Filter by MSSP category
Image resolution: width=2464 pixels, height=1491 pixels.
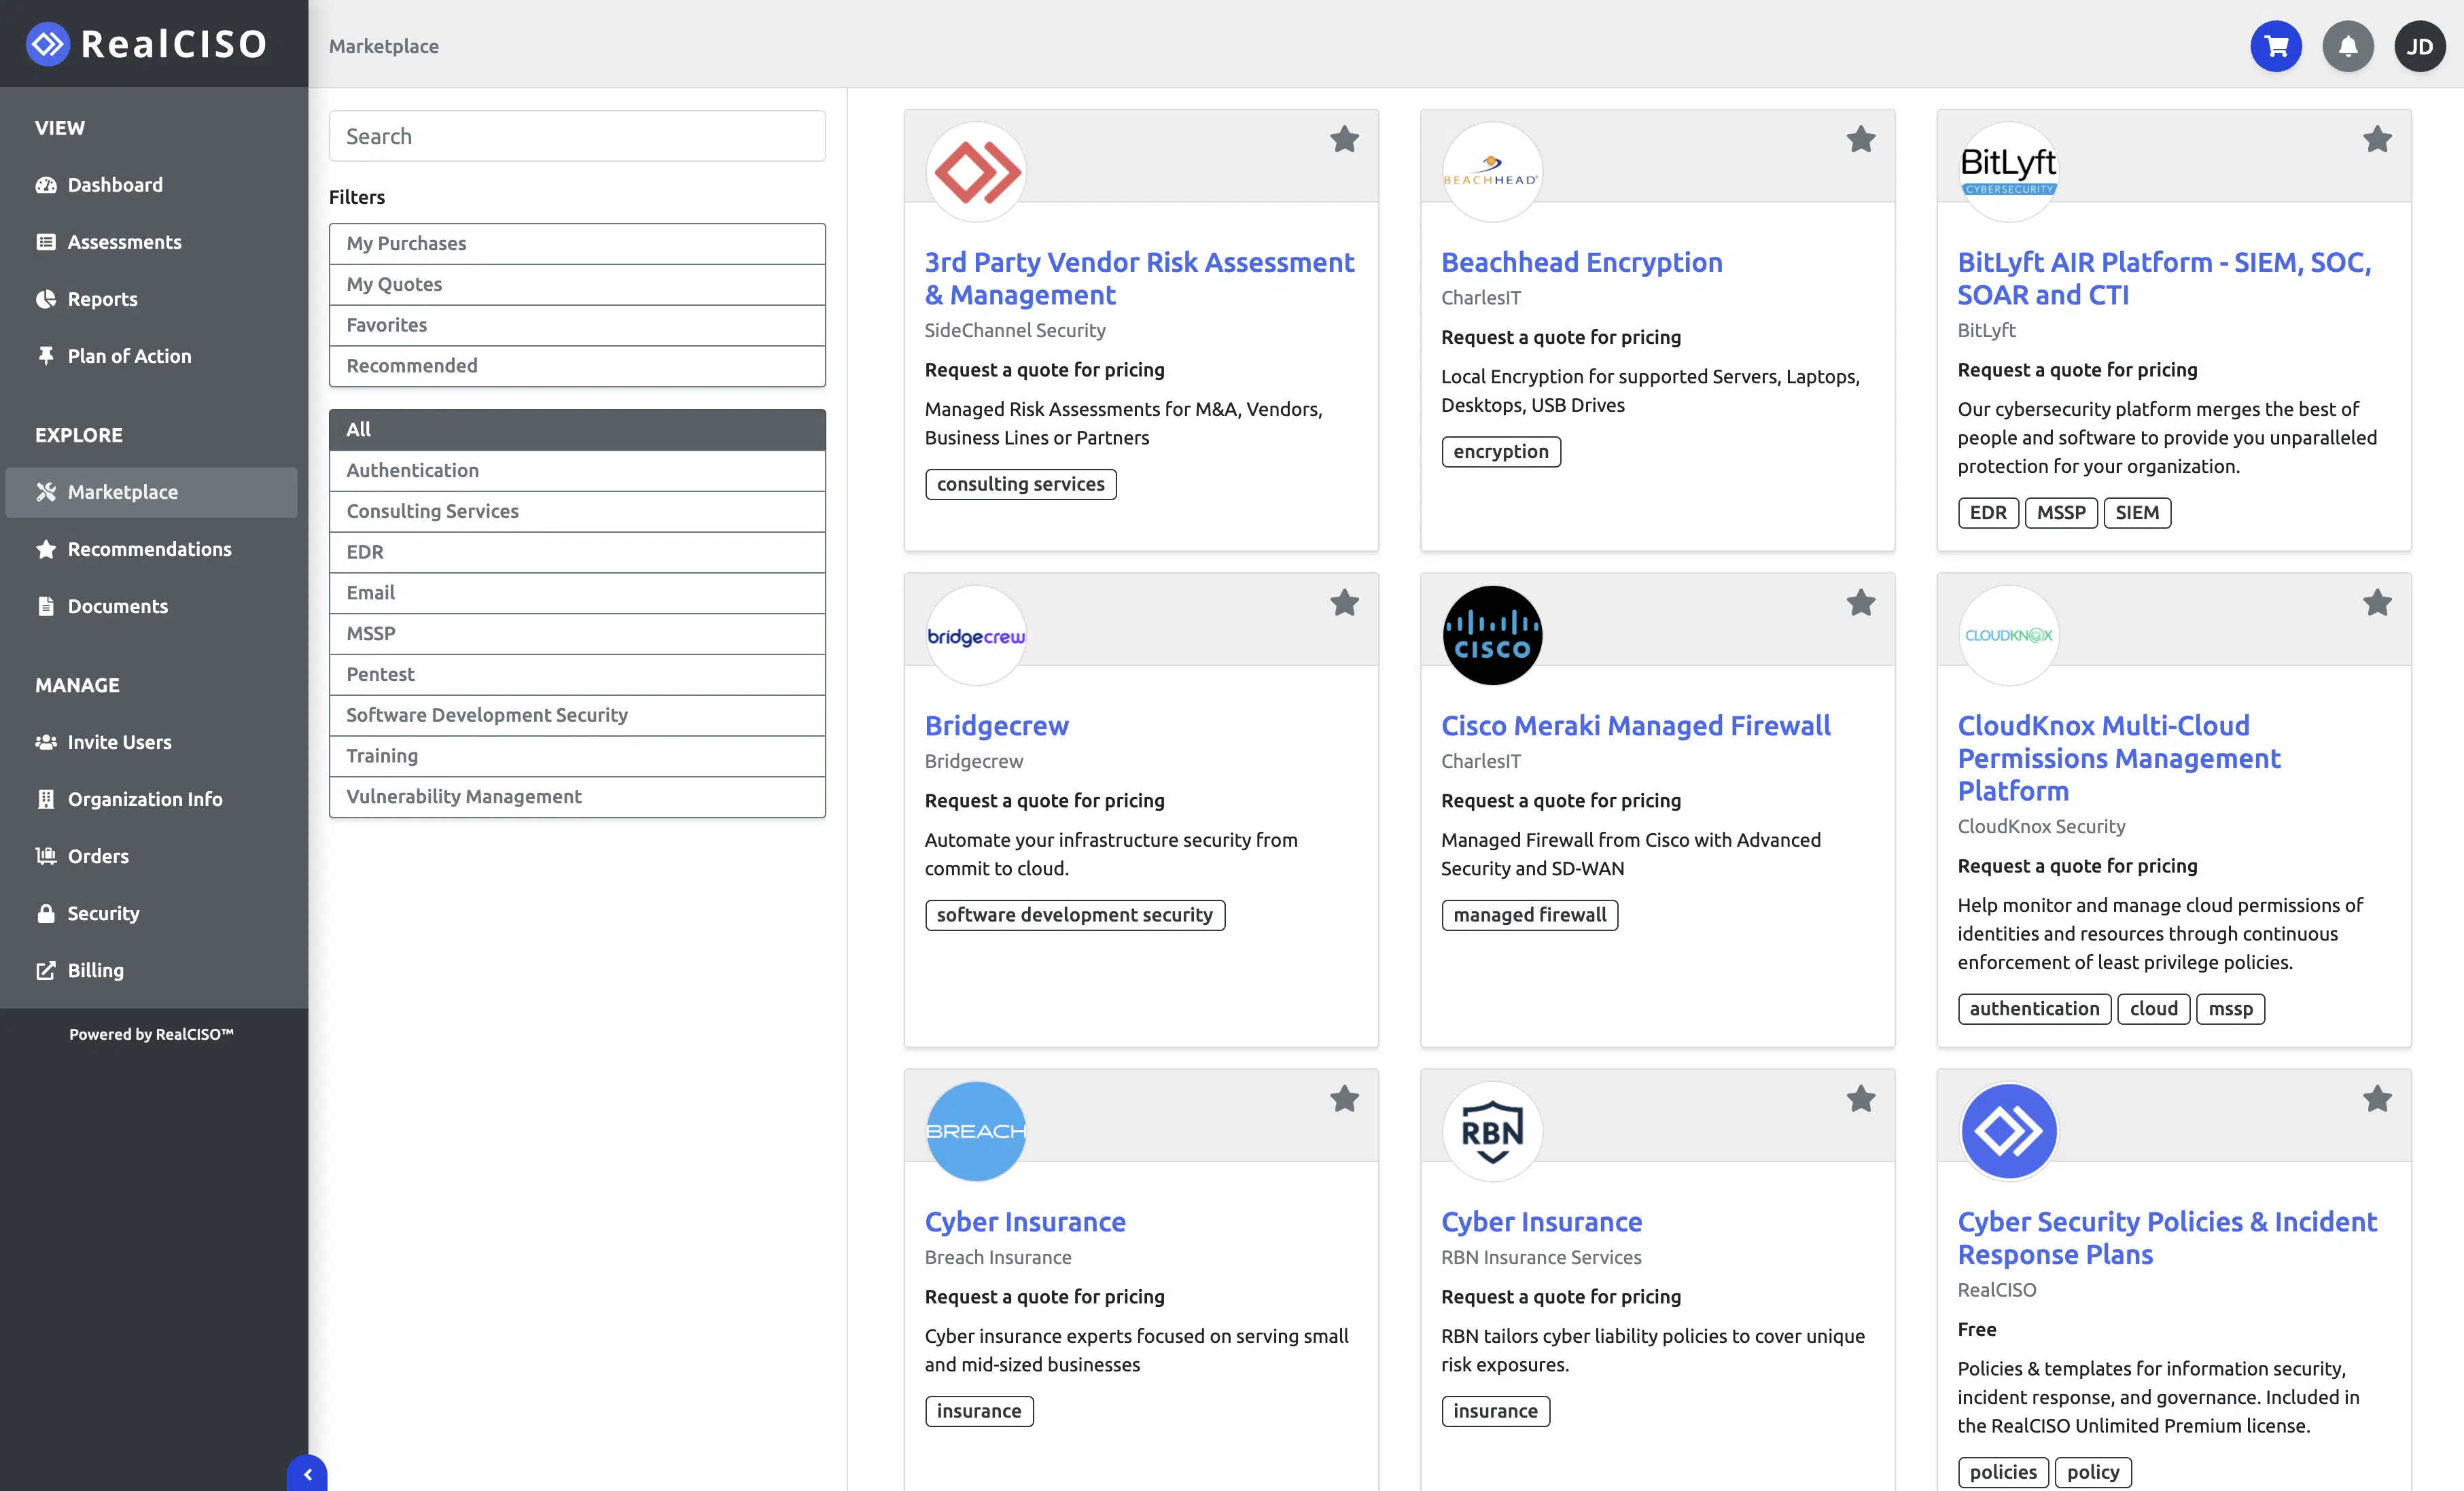coord(577,634)
